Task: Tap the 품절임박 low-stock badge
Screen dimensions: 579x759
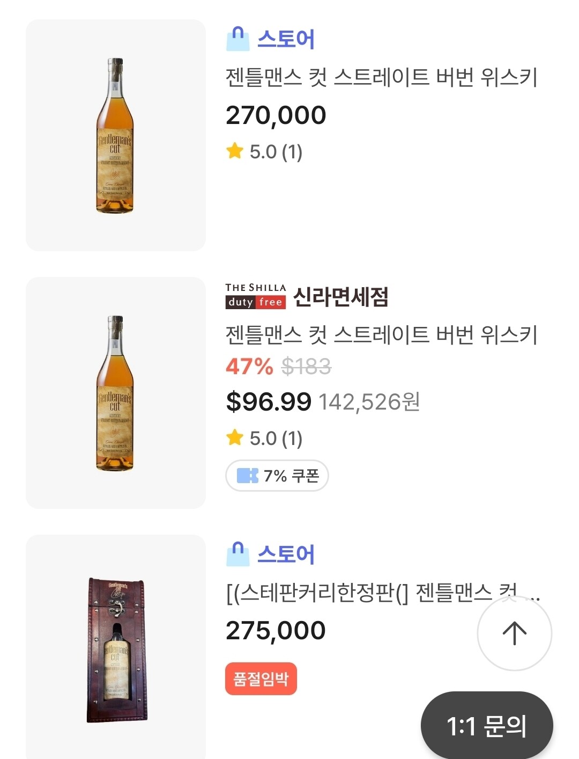Action: pyautogui.click(x=261, y=679)
